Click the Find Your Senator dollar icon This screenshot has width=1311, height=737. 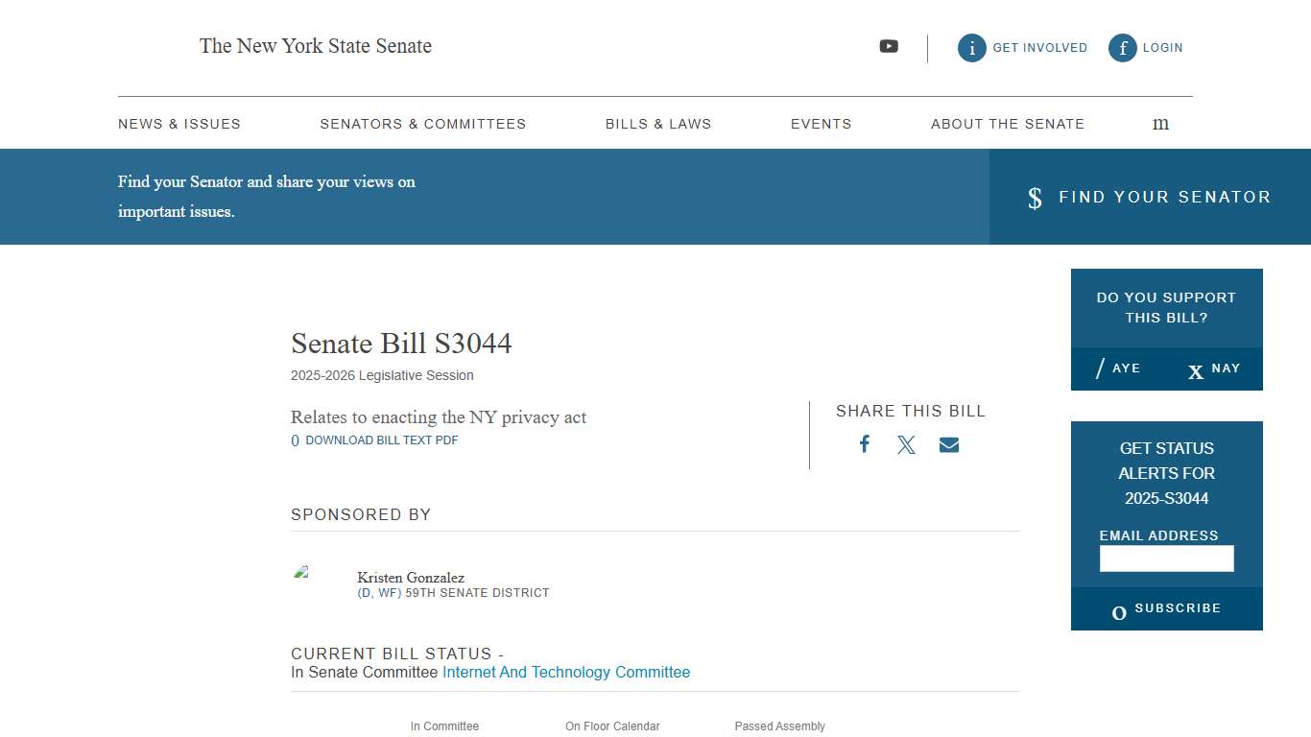click(1035, 198)
